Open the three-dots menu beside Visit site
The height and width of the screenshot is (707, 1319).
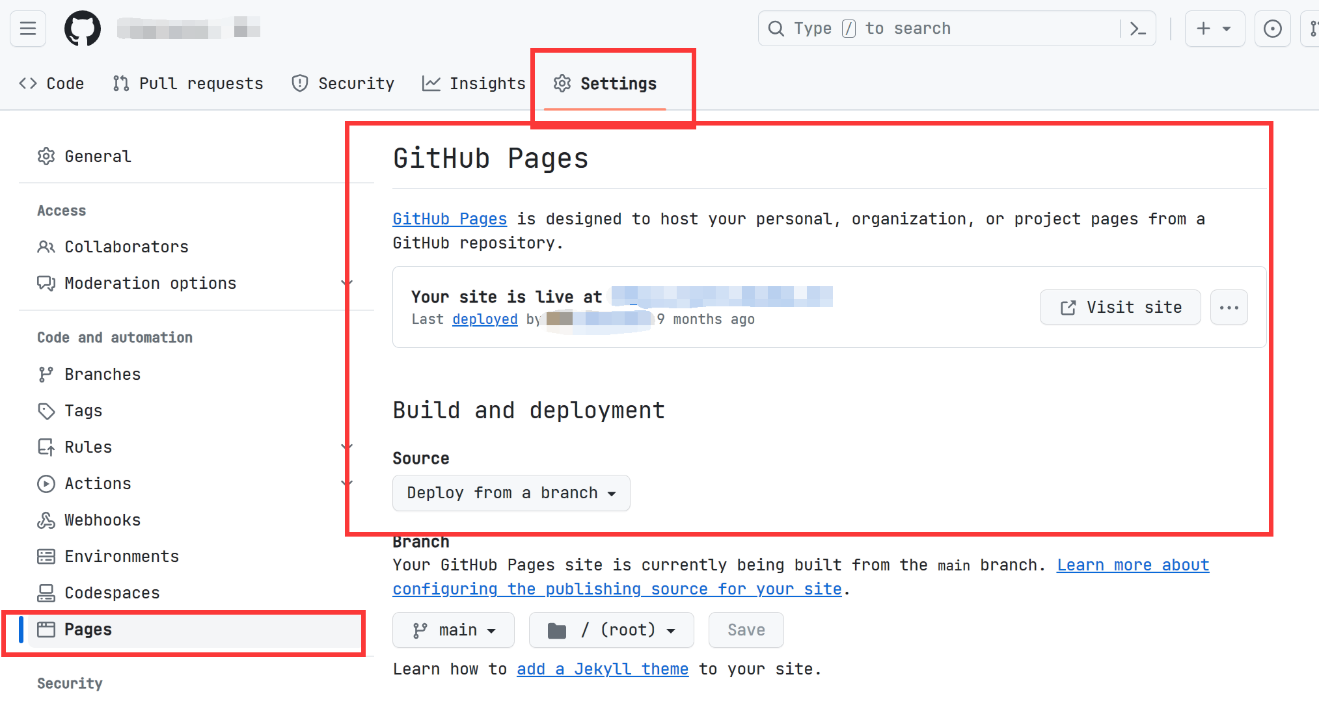(x=1229, y=308)
